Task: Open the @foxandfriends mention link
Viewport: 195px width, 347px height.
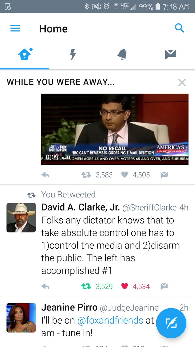Action: click(110, 320)
